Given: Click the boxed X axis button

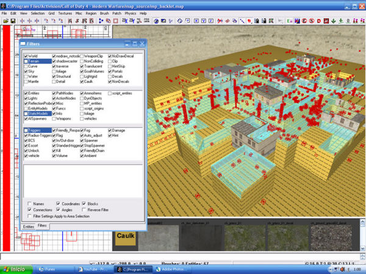Looking at the screenshot, I should [196, 21].
